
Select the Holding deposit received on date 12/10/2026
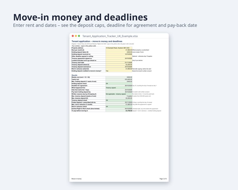click(x=119, y=54)
